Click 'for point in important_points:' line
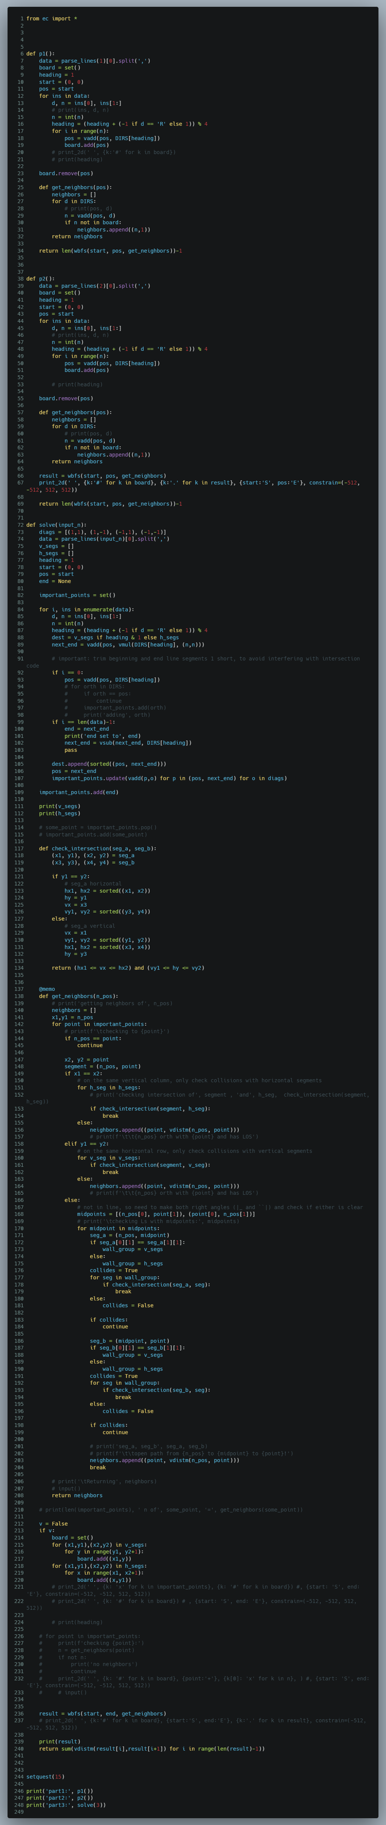 coord(99,1024)
